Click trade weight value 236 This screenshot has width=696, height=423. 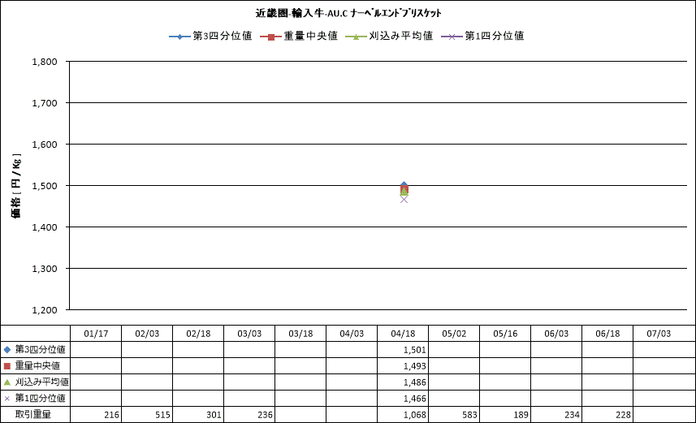click(265, 415)
